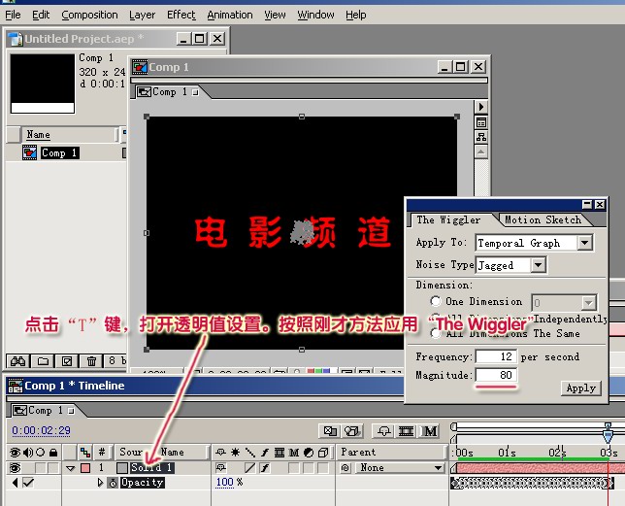Toggle the Opacity keyframe checkbox
625x506 pixels.
click(x=28, y=483)
